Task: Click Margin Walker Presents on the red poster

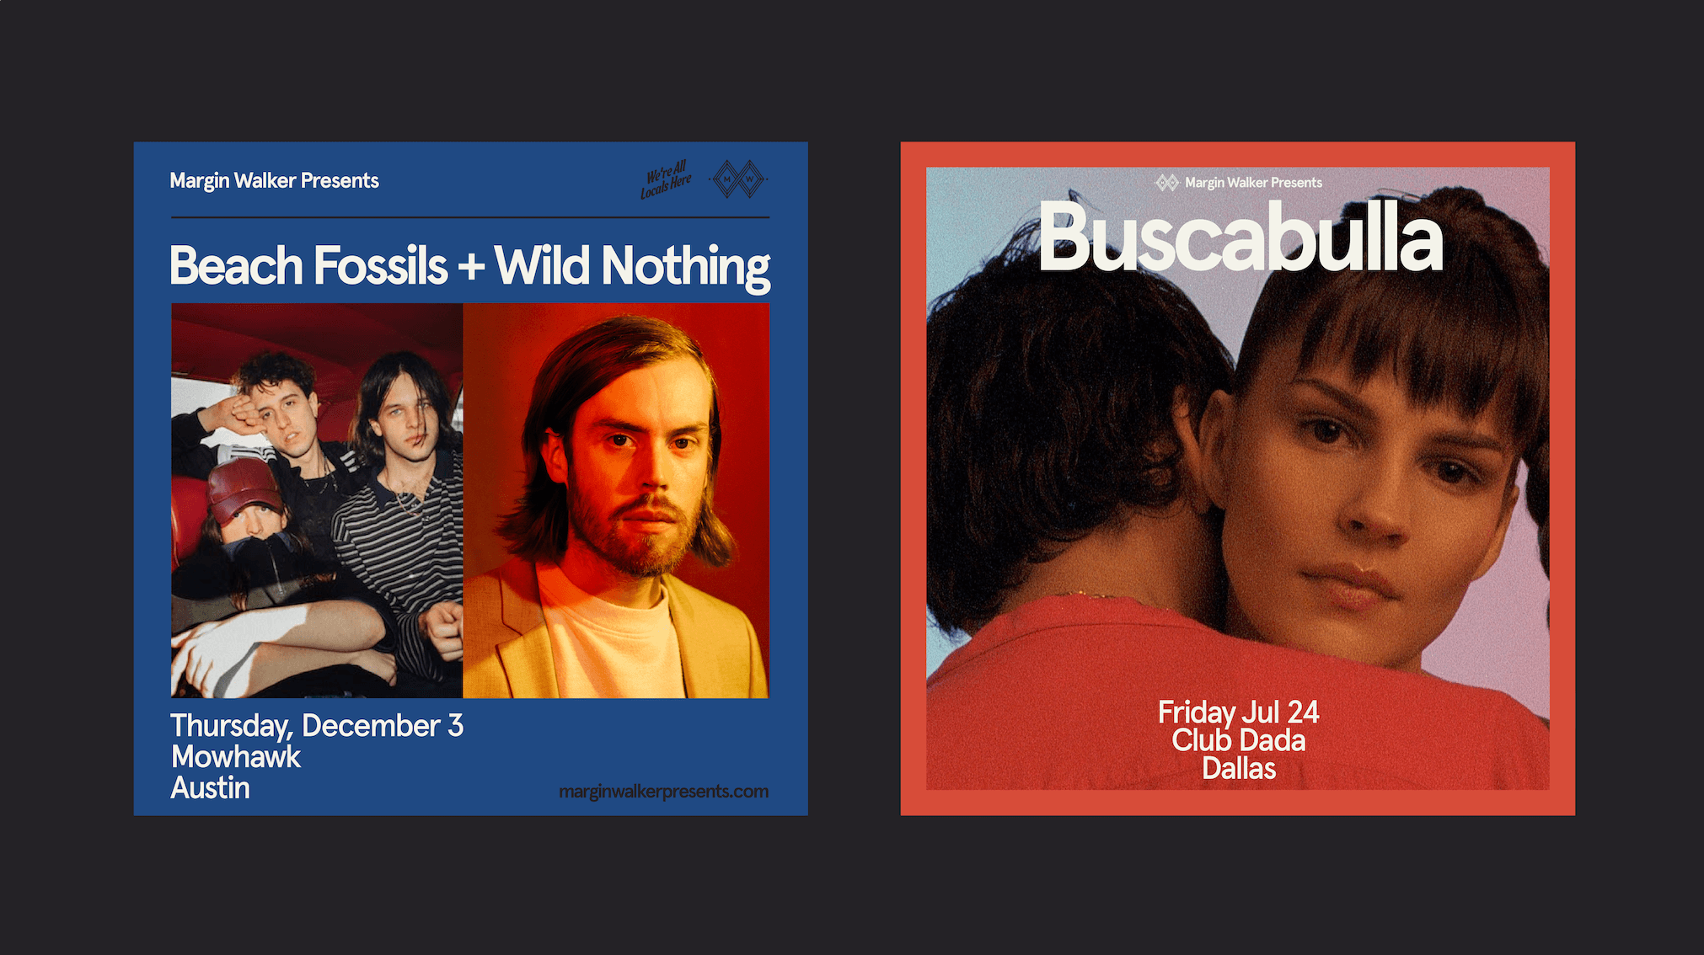Action: click(x=1253, y=182)
